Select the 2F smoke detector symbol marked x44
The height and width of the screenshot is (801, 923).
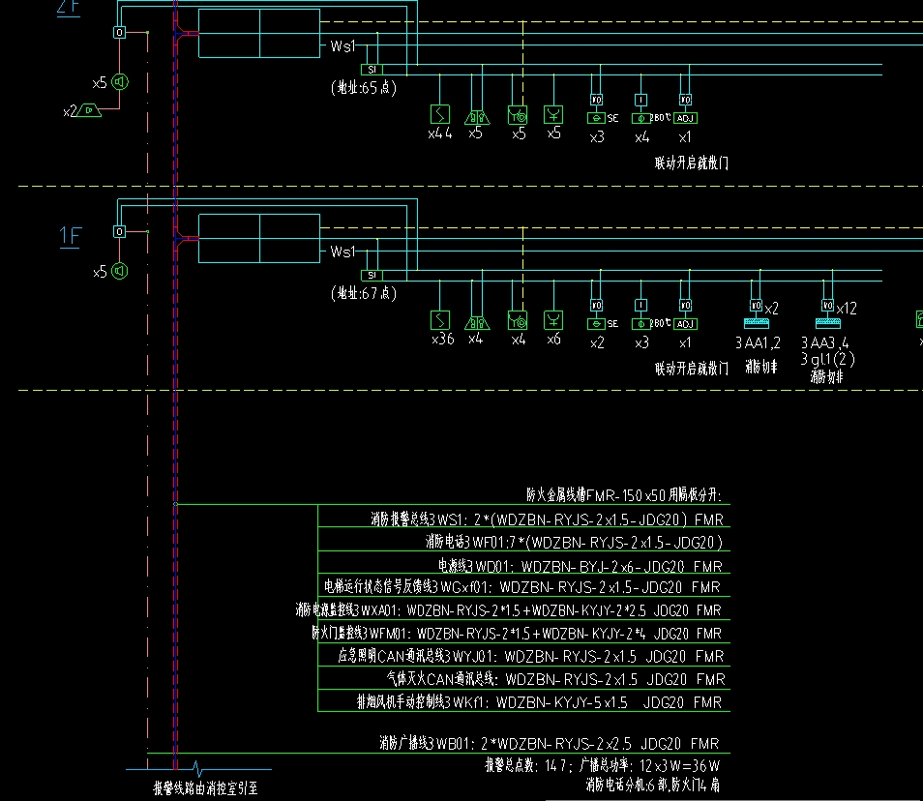439,114
